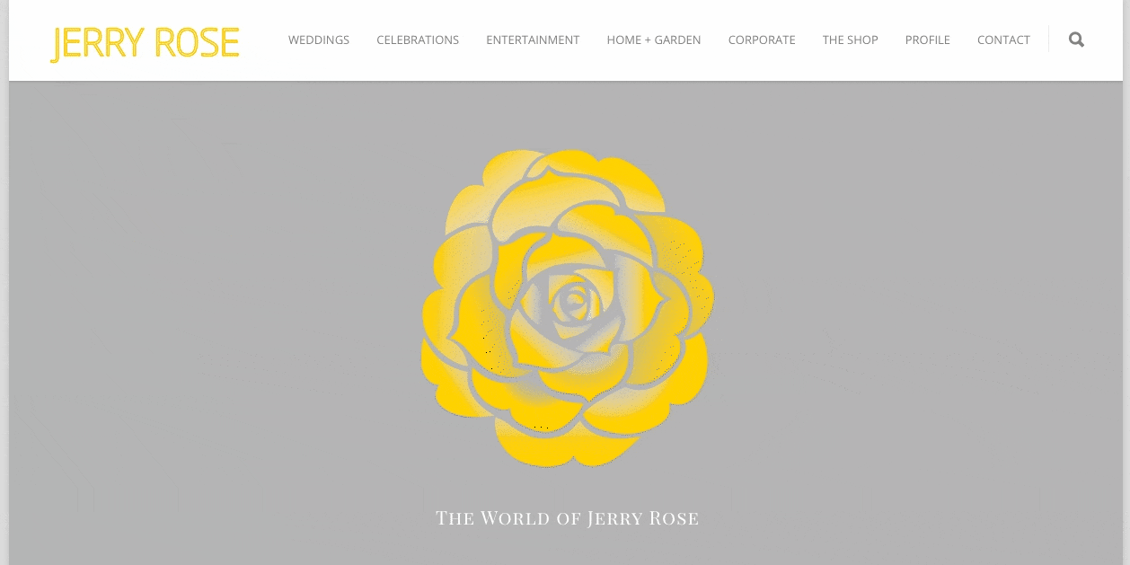The image size is (1130, 565).
Task: Open the Home + Garden section
Action: pos(654,40)
